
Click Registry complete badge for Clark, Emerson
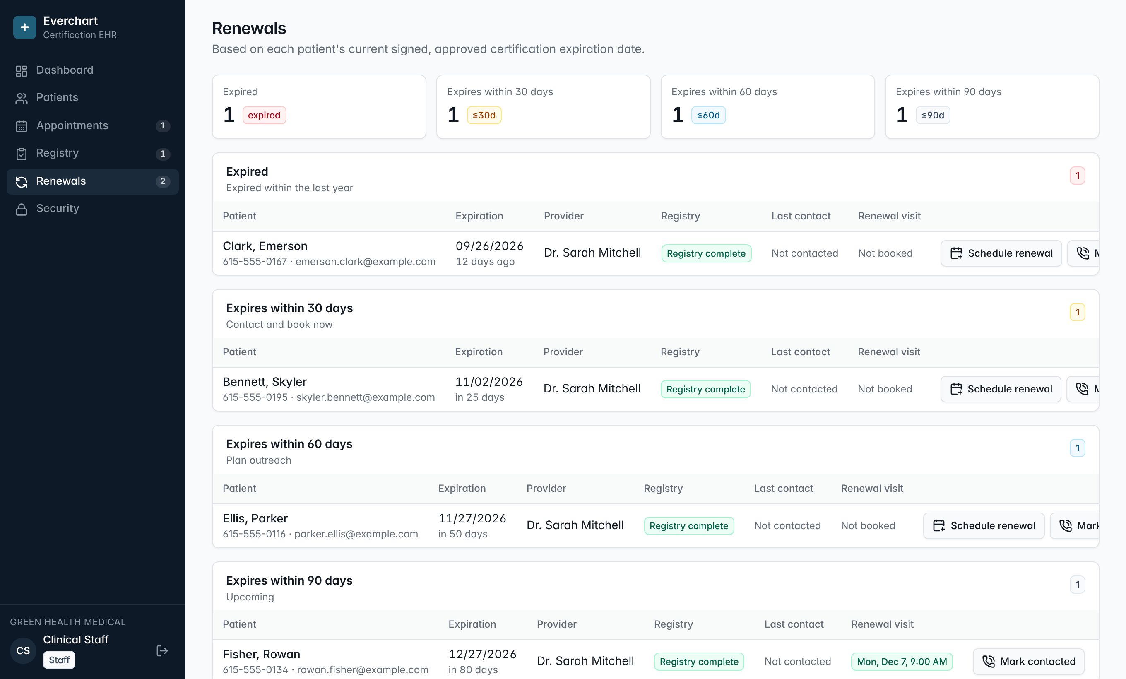point(706,253)
